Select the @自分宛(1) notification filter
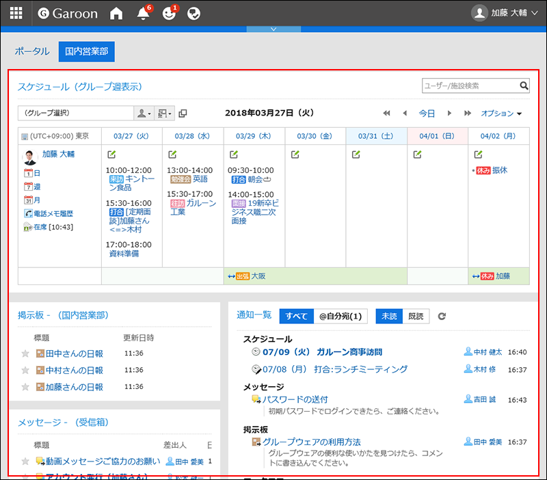Screen dimensions: 547x480 click(x=341, y=316)
